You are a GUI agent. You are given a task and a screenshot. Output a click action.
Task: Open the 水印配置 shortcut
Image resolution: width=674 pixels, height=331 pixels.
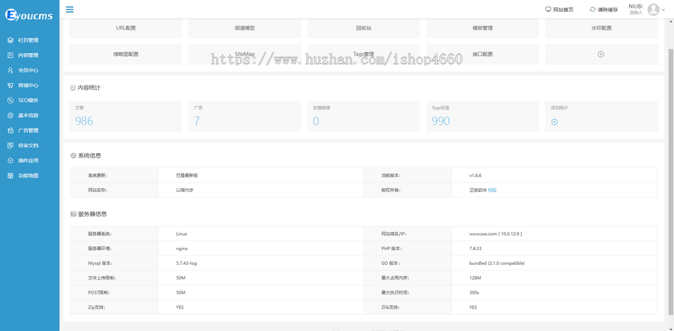point(602,28)
